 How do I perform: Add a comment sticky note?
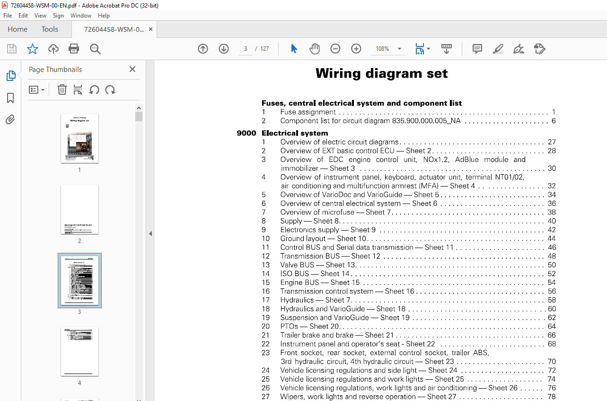point(477,49)
